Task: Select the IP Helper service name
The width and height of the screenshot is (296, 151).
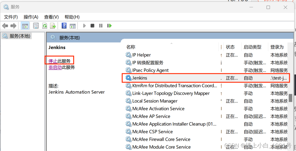Action: pos(142,55)
